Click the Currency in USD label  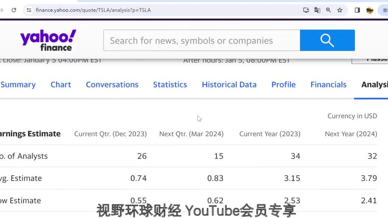[352, 116]
